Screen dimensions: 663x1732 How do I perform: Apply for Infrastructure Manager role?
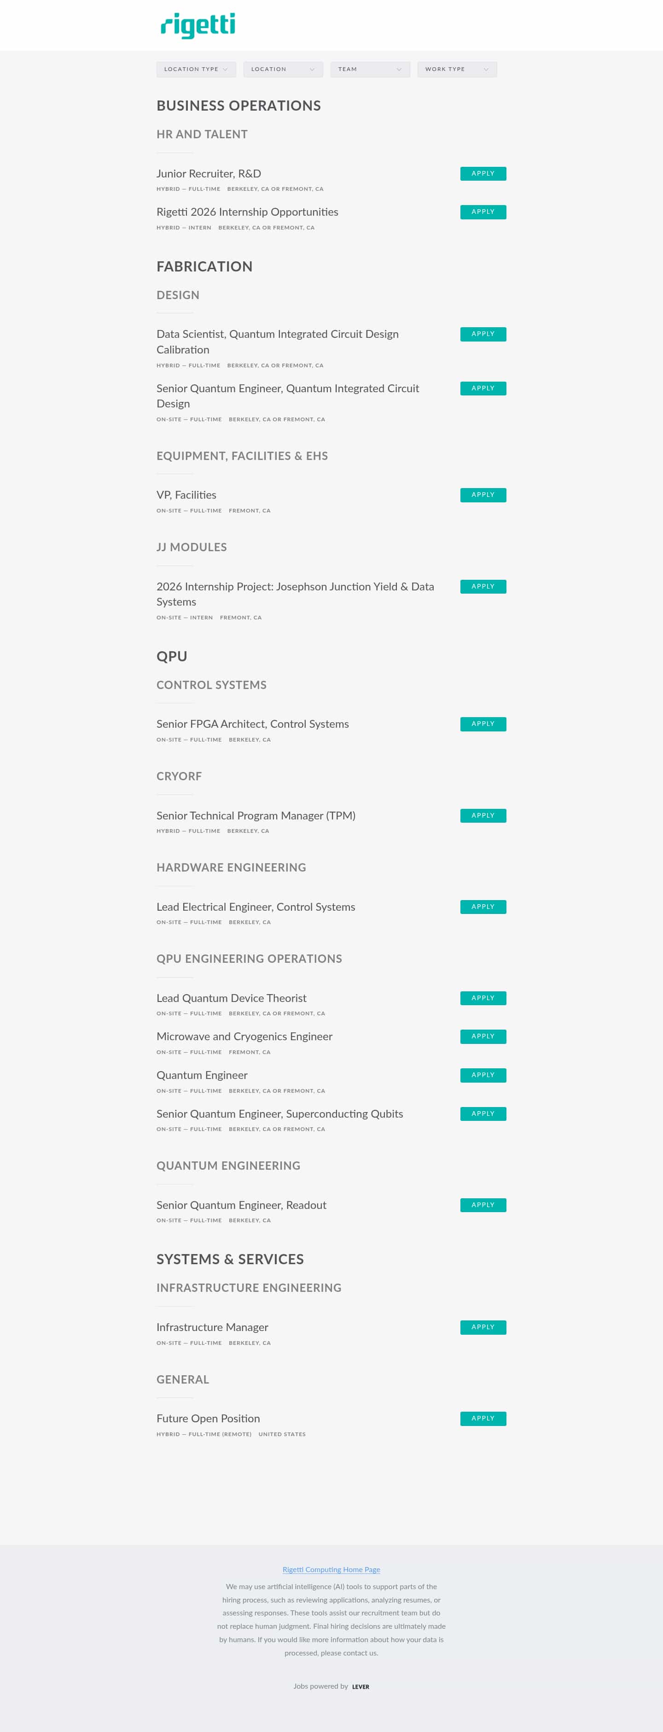483,1327
